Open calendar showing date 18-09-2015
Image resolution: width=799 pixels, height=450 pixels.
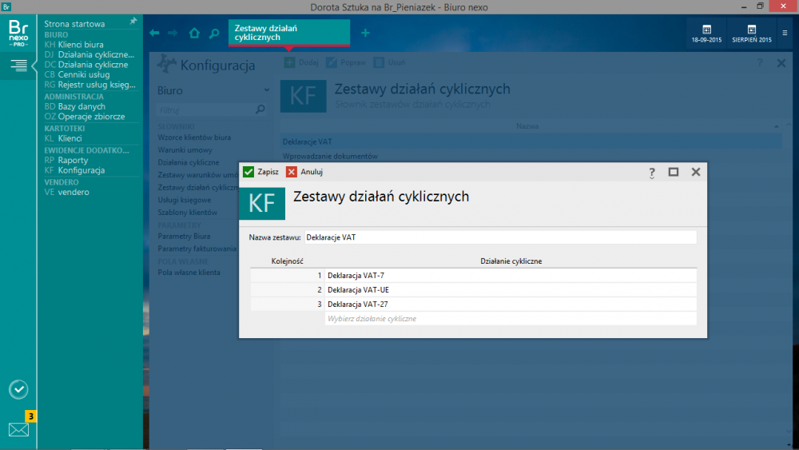[706, 33]
